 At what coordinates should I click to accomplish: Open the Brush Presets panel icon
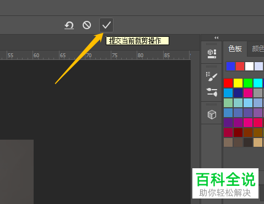click(212, 92)
